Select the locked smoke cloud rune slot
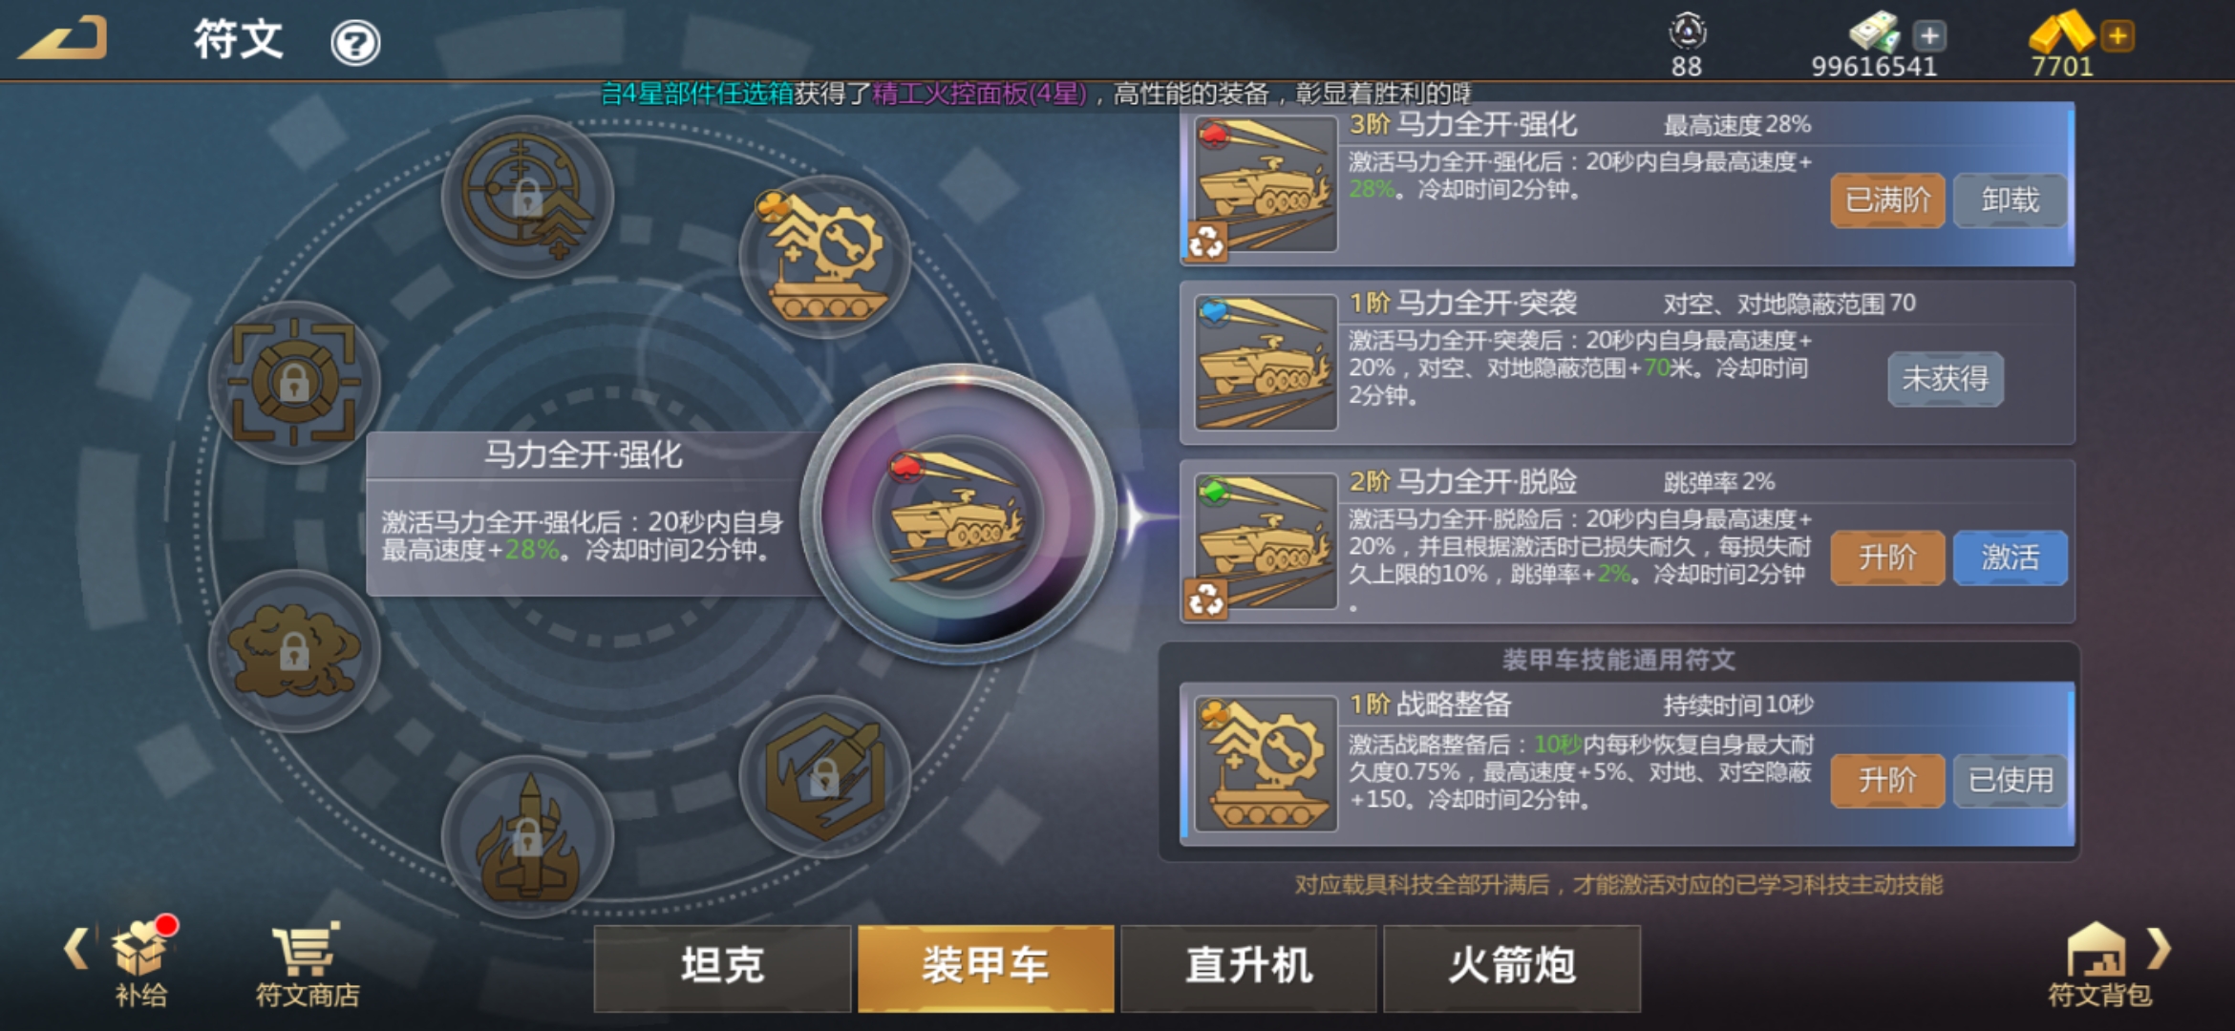2235x1031 pixels. point(294,651)
